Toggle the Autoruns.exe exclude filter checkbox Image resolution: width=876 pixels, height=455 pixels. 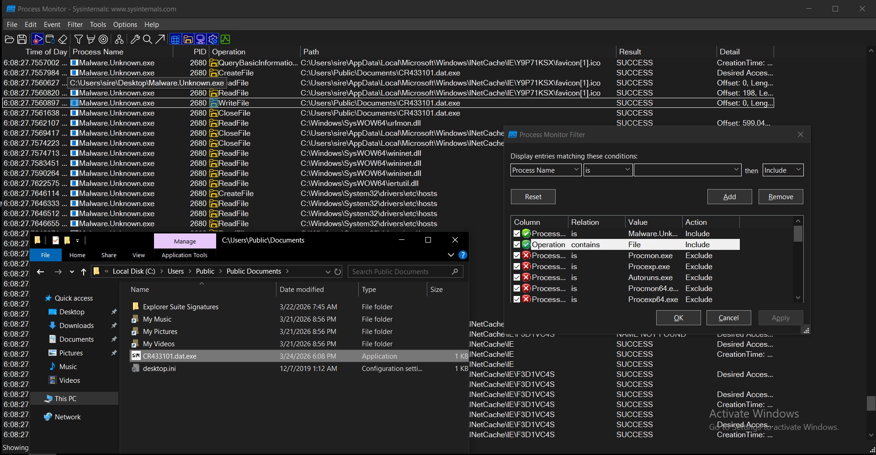(x=517, y=278)
